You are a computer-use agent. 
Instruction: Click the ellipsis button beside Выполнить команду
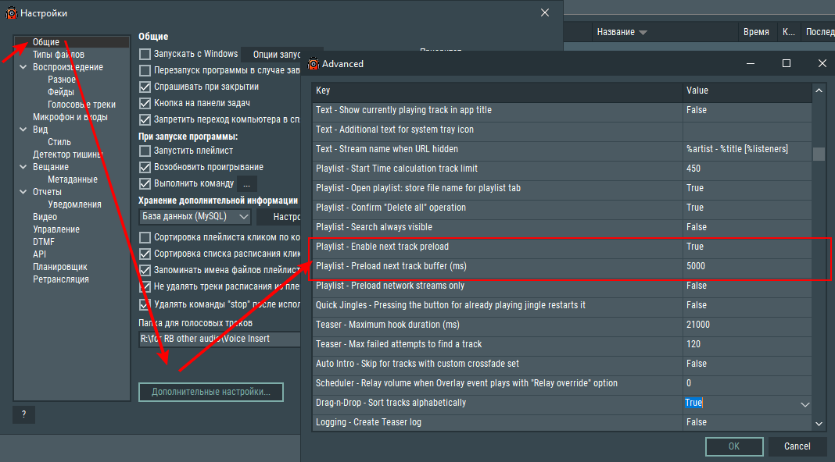tap(246, 184)
